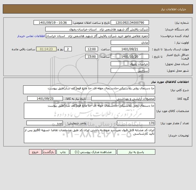Image resolution: width=196 pixels, height=190 pixels.
Task: Click the announcement date field 1401/09/19 - 10:36
Action: (x=53, y=22)
